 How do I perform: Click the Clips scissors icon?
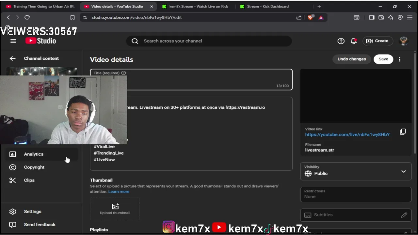point(12,180)
